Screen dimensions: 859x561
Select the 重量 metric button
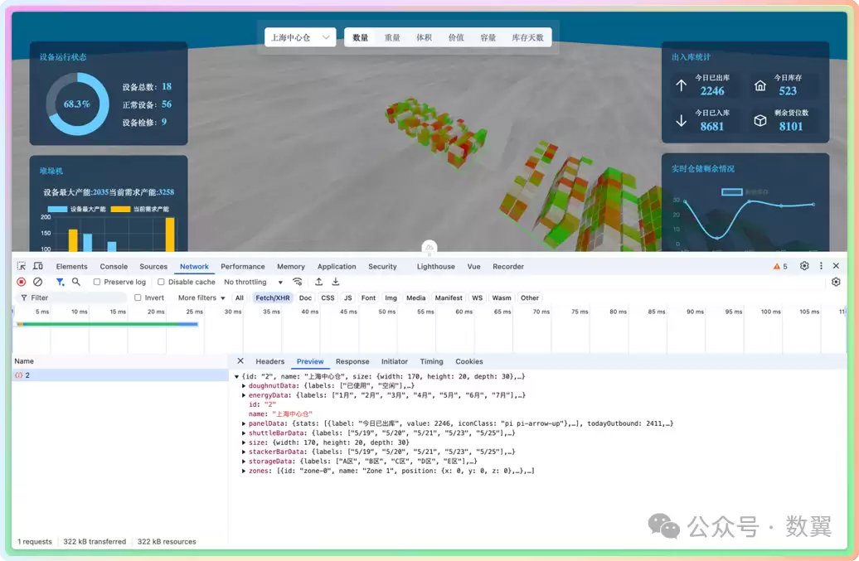click(x=392, y=37)
